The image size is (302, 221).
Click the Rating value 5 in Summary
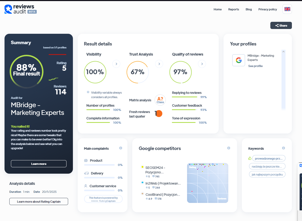pyautogui.click(x=64, y=68)
